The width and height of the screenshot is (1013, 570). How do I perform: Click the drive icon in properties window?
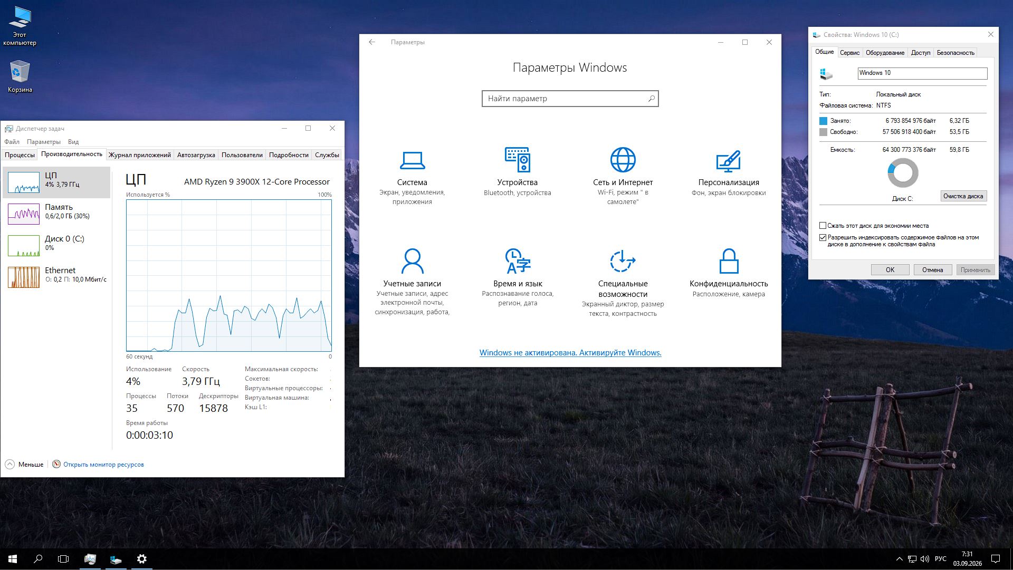click(x=826, y=74)
